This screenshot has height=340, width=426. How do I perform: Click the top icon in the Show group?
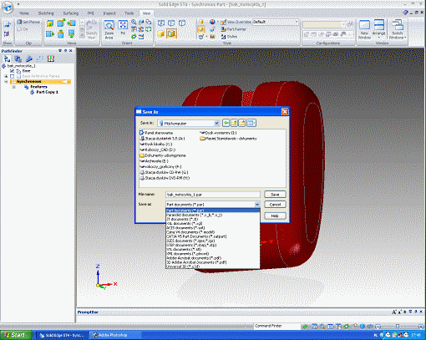click(7, 24)
